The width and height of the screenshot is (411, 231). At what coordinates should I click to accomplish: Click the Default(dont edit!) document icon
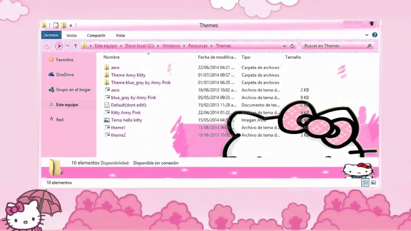tap(107, 105)
